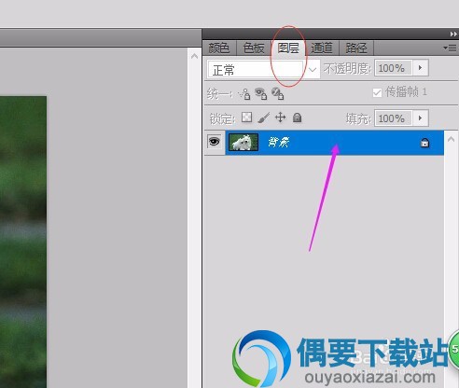459x388 pixels.
Task: Click the lock image pixels brush icon
Action: click(x=264, y=118)
